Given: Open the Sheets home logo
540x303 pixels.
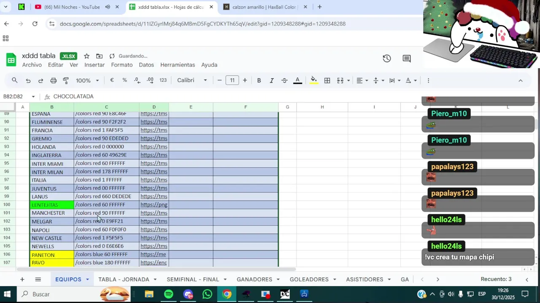Looking at the screenshot, I should point(11,60).
